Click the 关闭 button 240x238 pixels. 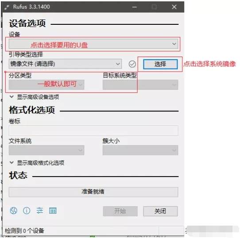[160, 211]
